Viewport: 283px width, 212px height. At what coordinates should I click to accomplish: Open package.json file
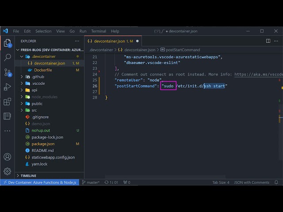point(50,144)
